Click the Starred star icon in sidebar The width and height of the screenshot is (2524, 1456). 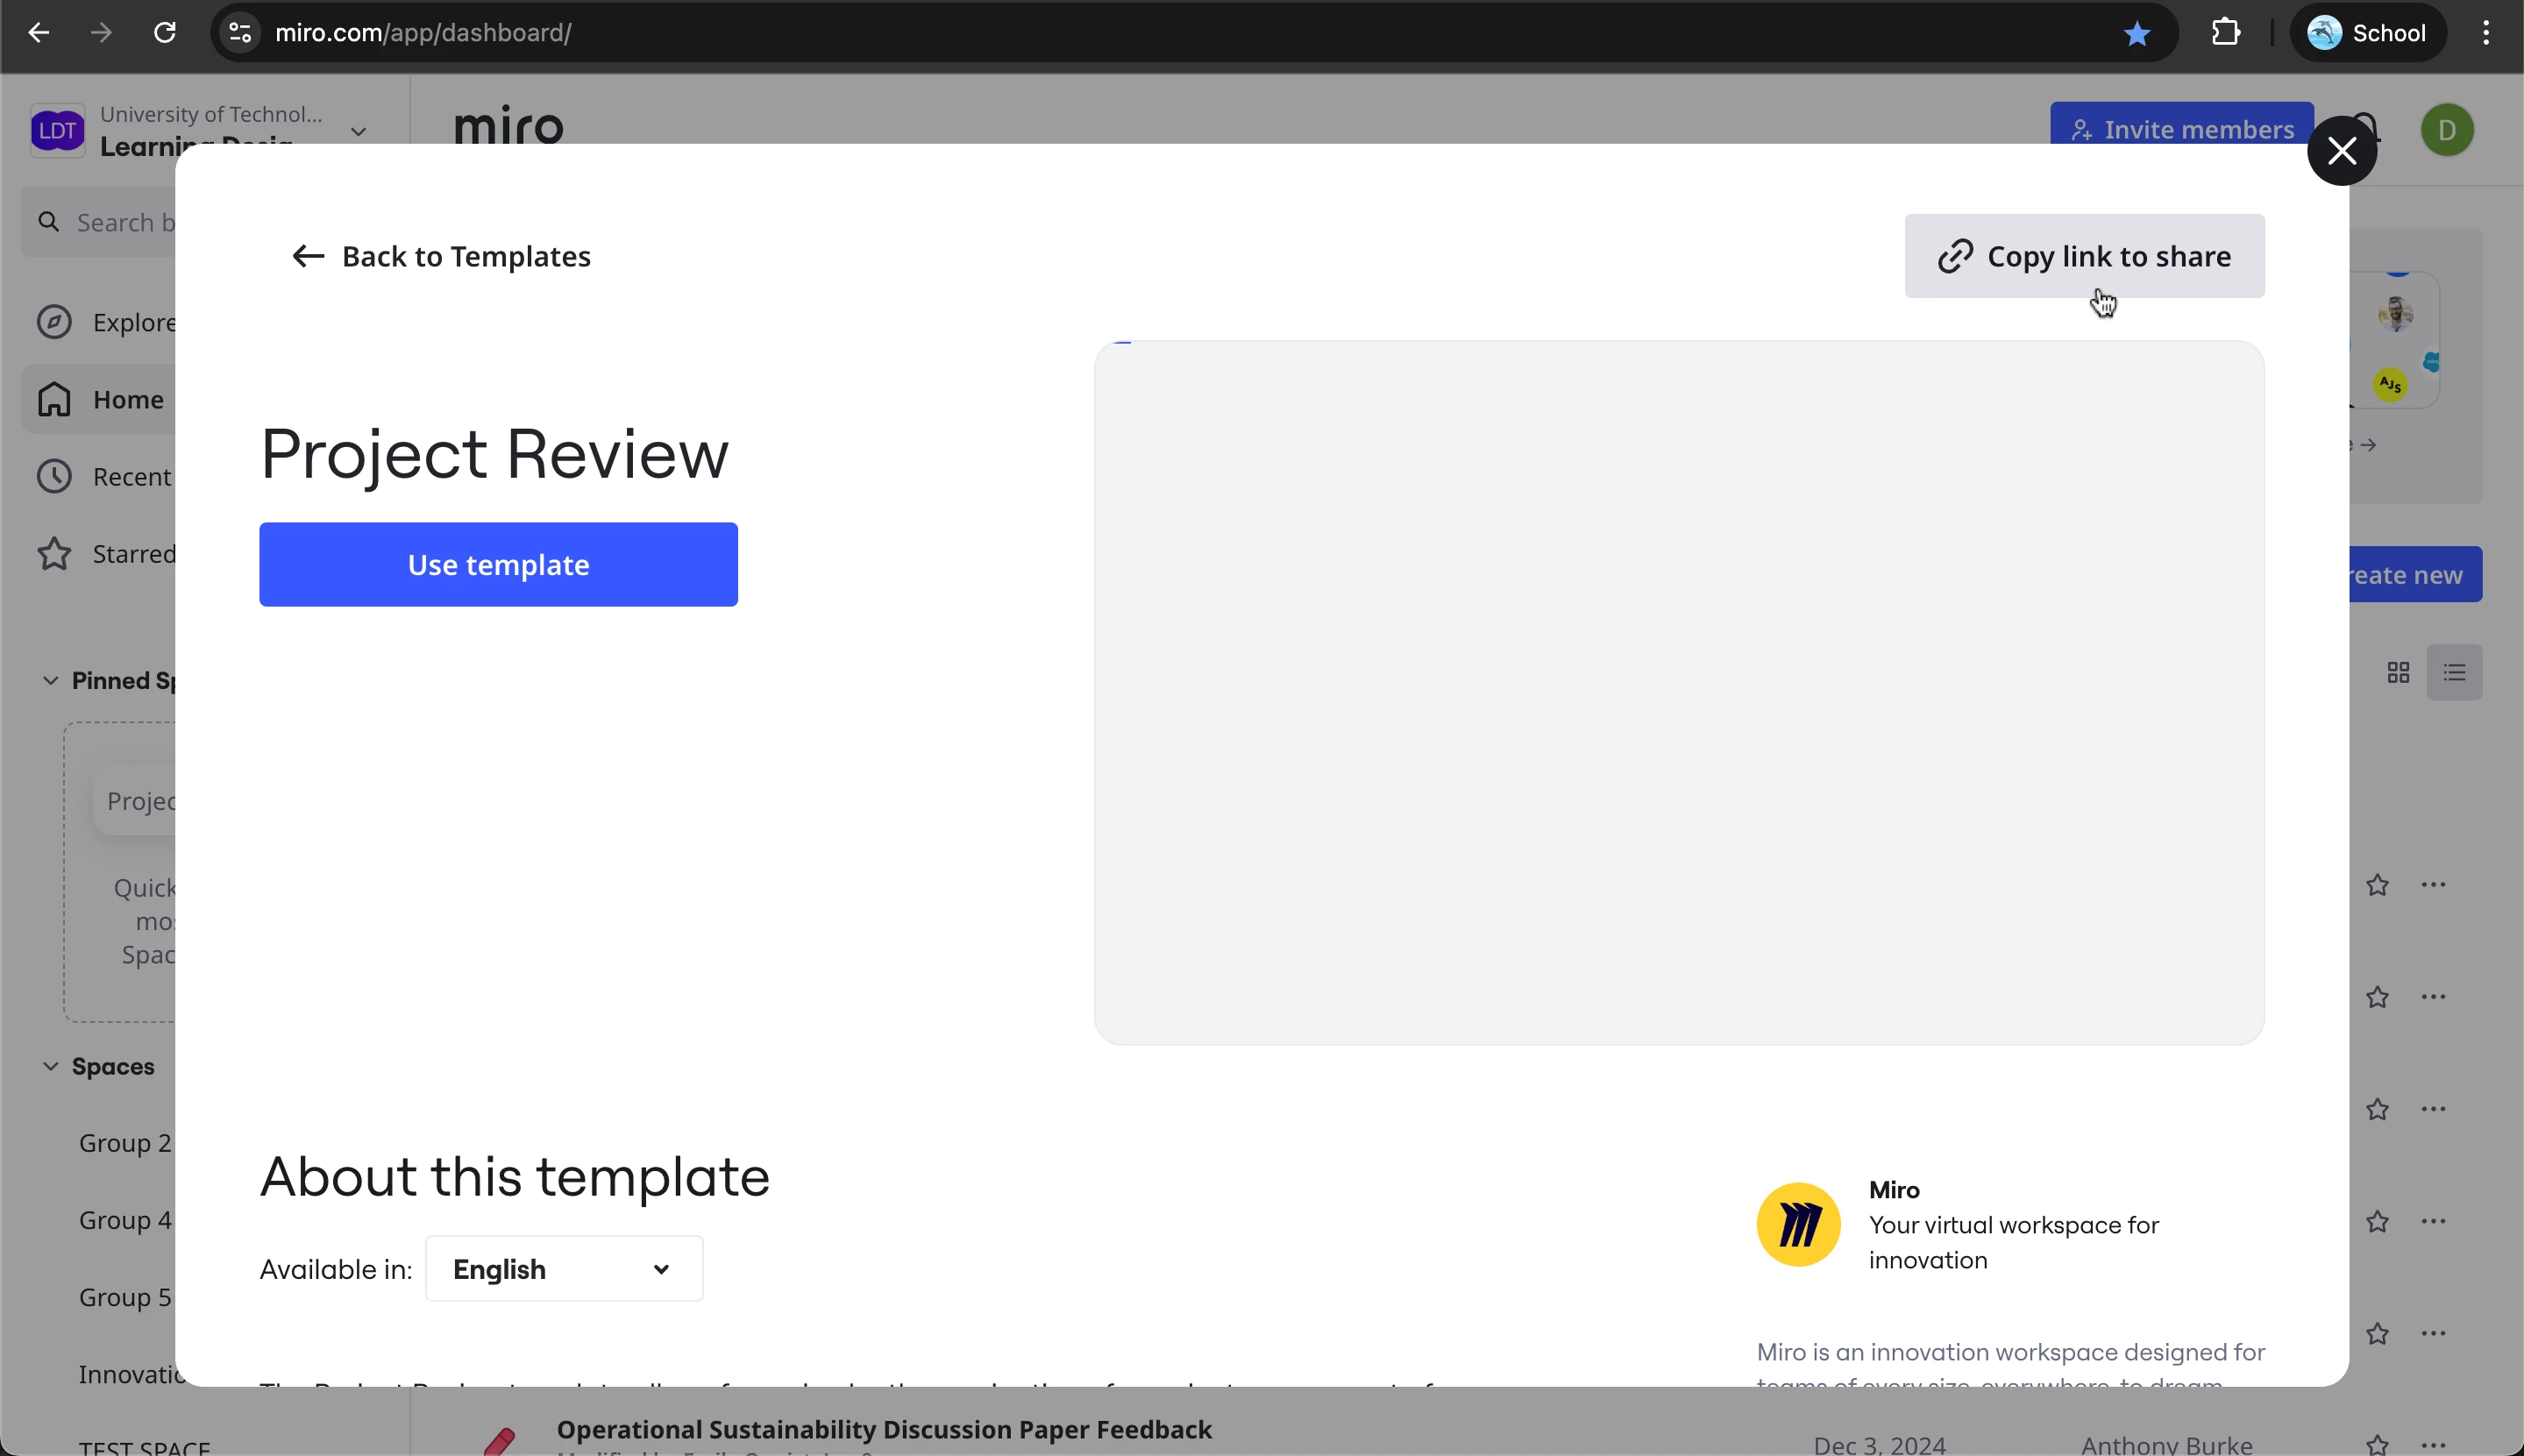pos(54,553)
